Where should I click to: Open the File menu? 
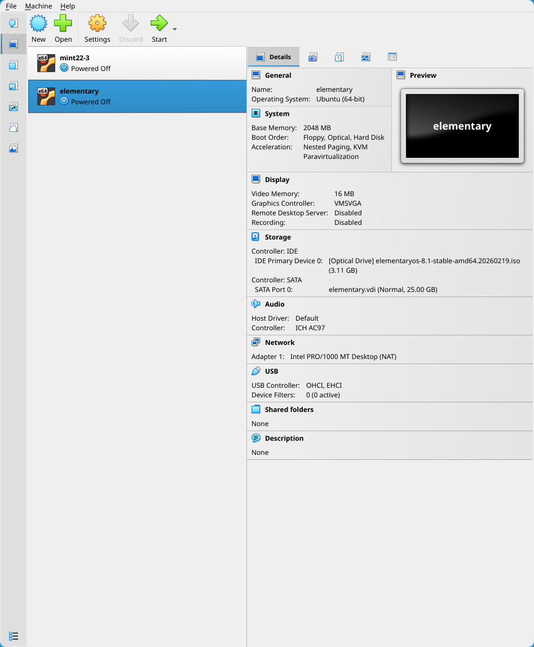pos(11,6)
